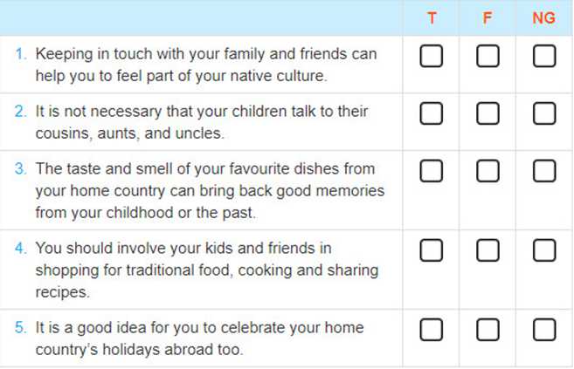Mark holidays statement 5 as Not Given

point(544,330)
